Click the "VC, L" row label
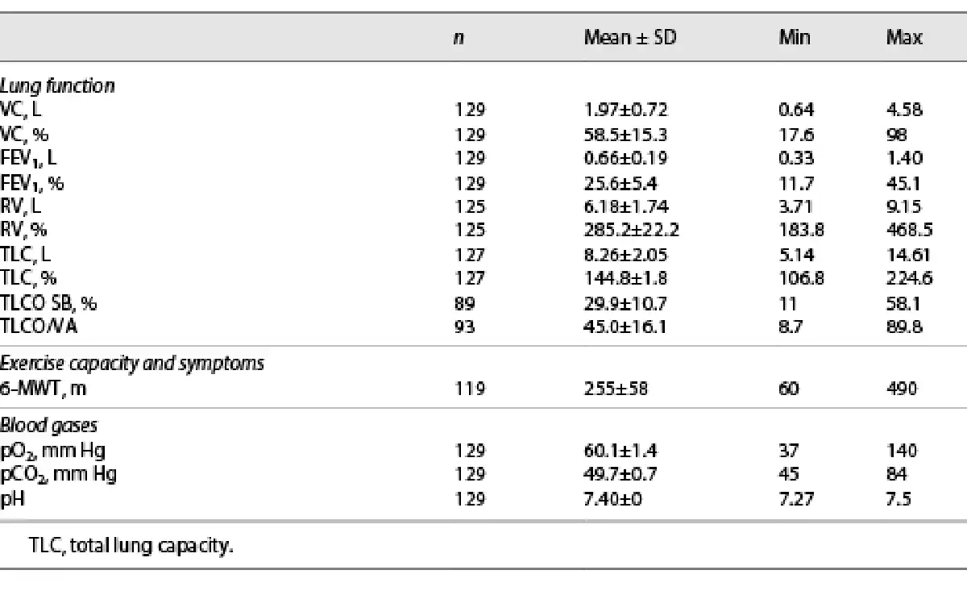 pyautogui.click(x=21, y=110)
